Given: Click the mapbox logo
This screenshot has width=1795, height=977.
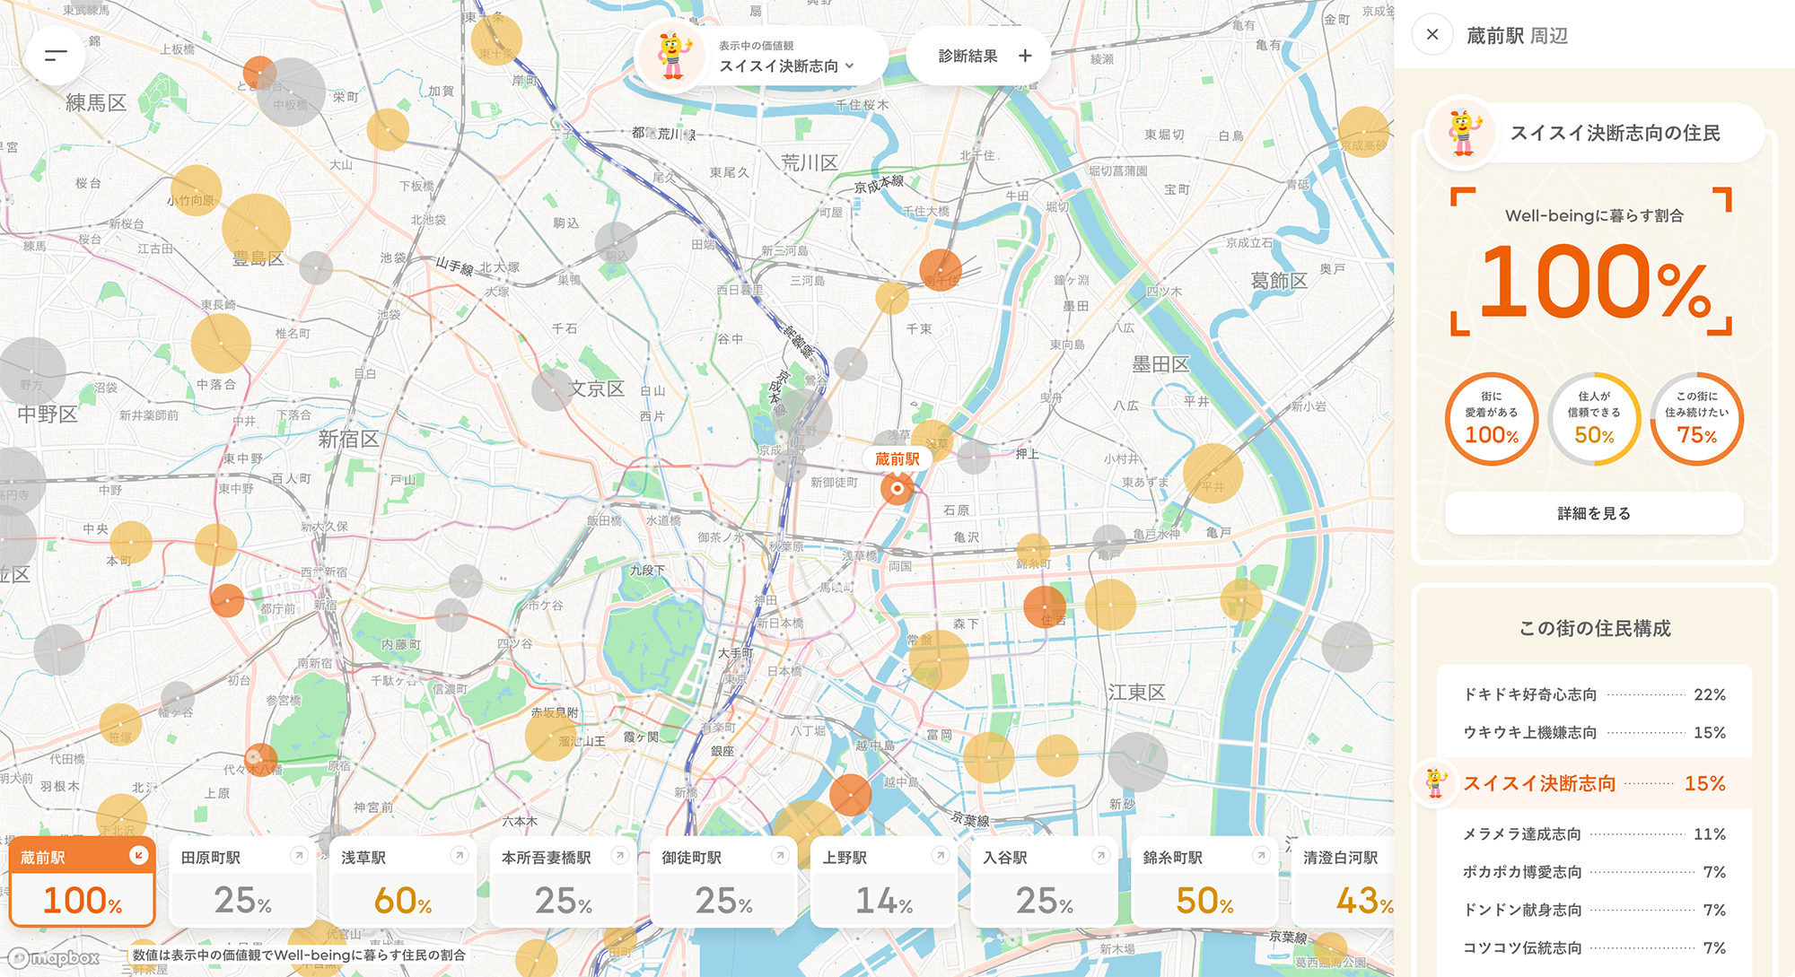Looking at the screenshot, I should (x=56, y=958).
